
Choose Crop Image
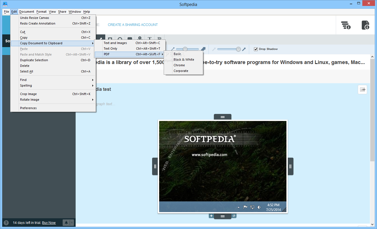[53, 94]
